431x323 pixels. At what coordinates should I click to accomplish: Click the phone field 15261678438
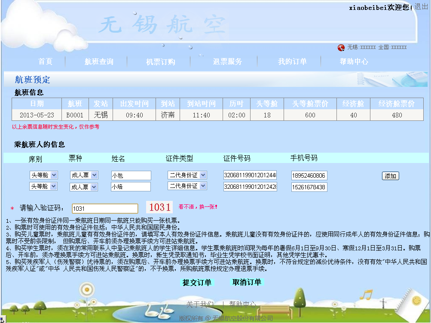(309, 187)
